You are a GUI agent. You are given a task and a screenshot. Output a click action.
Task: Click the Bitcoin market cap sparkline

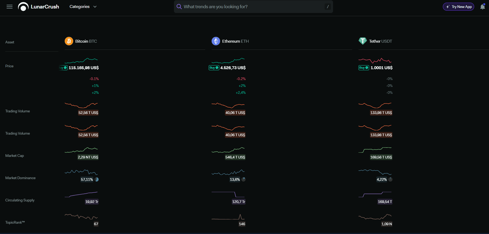(81, 150)
